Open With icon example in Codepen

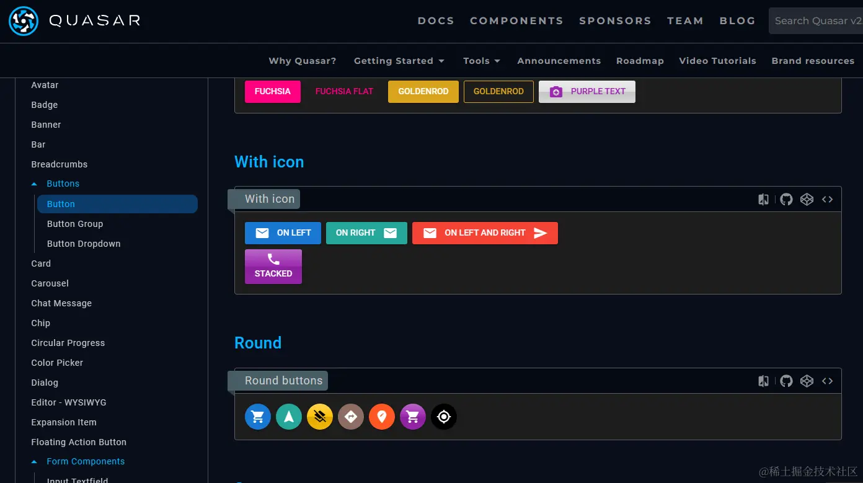coord(807,199)
